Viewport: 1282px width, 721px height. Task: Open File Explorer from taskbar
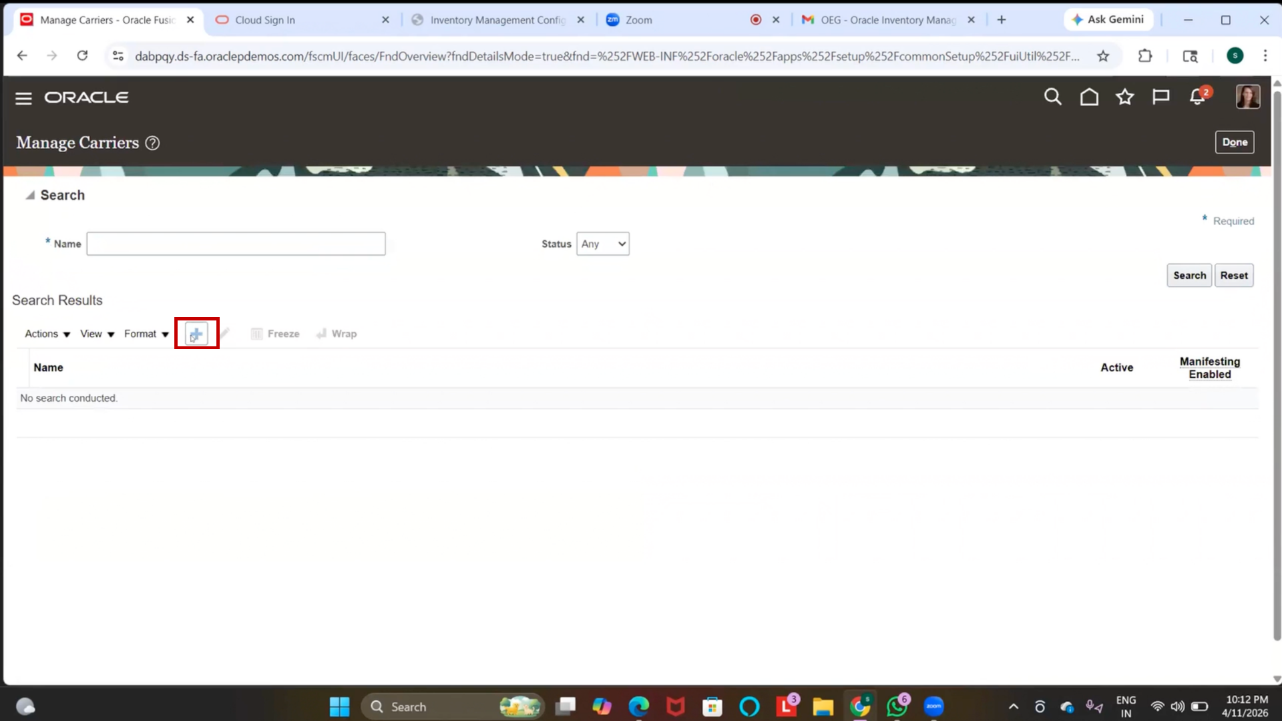pos(823,706)
